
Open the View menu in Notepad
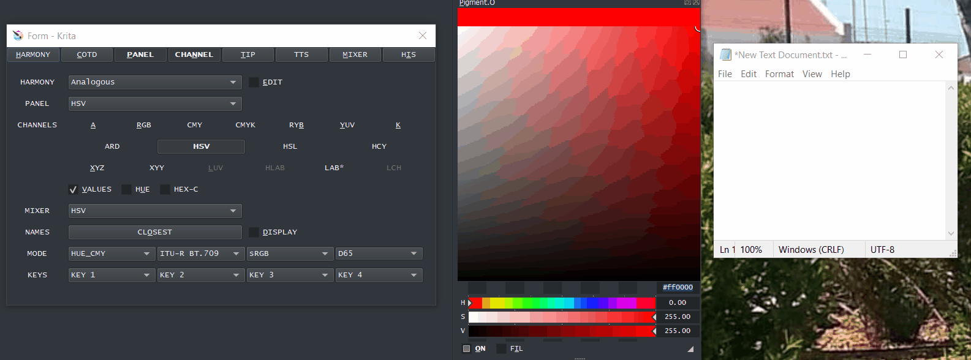click(x=812, y=74)
